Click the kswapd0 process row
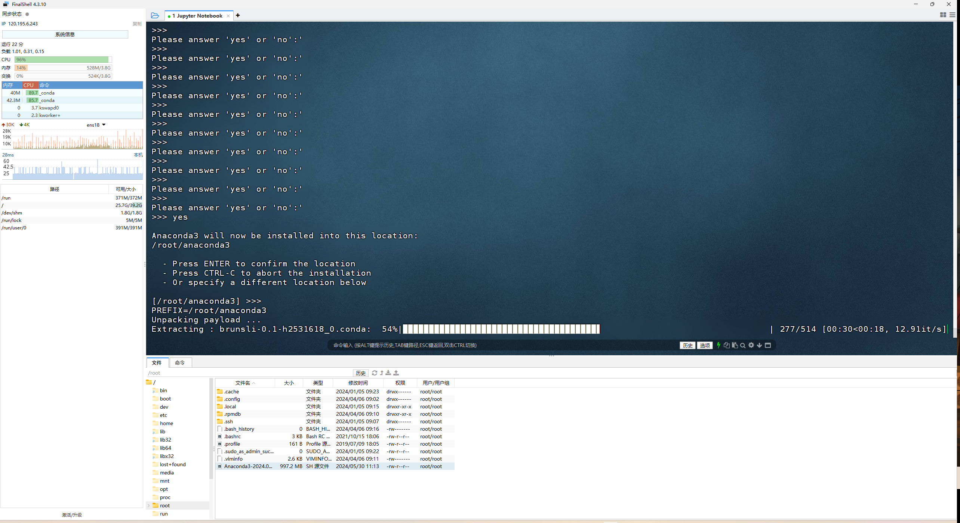 coord(73,108)
